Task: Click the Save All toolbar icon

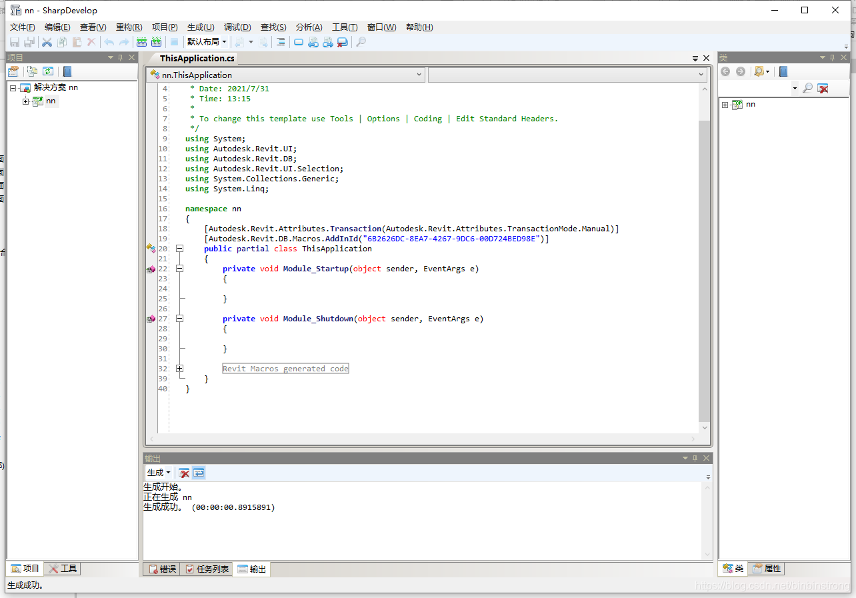Action: (x=29, y=42)
